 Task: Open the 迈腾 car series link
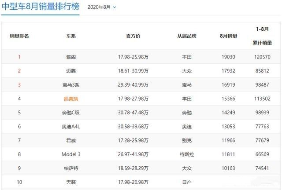[x=71, y=71]
